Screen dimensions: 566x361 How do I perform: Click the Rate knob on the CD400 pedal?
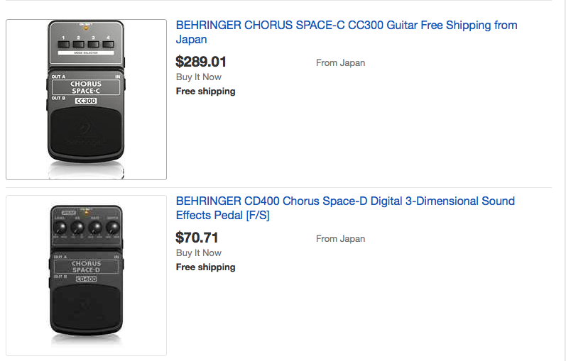pos(94,228)
